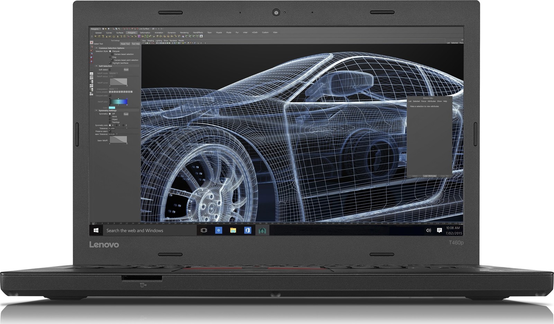Image resolution: width=554 pixels, height=324 pixels.
Task: Click the Maya icon in taskbar
Action: tap(262, 230)
